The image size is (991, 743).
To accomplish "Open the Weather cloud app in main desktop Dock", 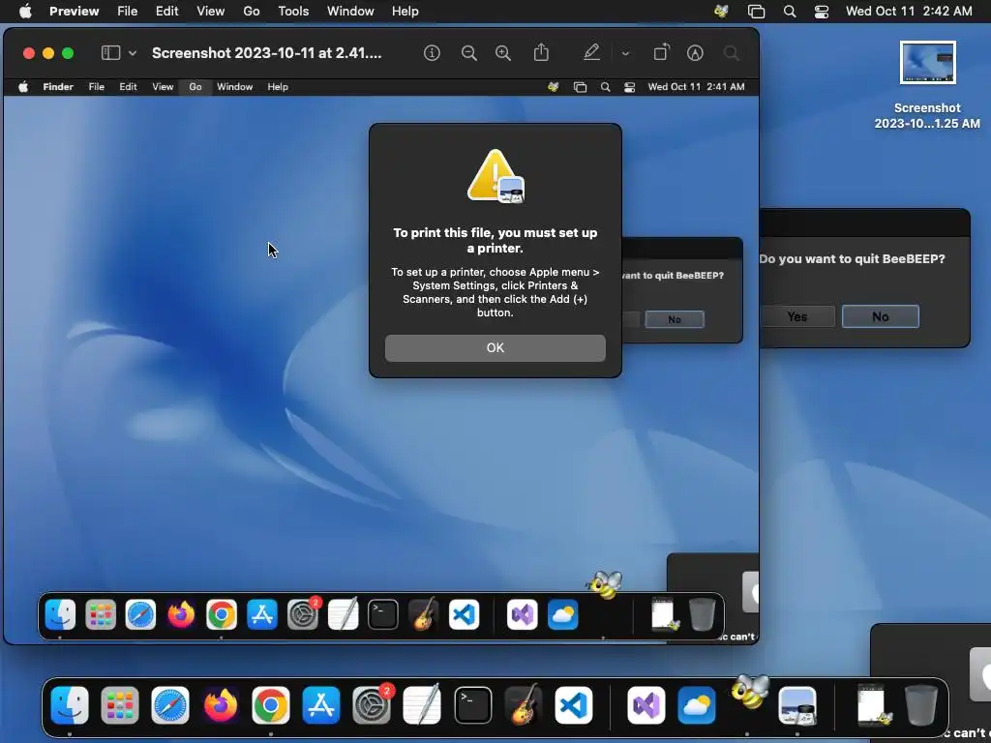I will tap(697, 705).
